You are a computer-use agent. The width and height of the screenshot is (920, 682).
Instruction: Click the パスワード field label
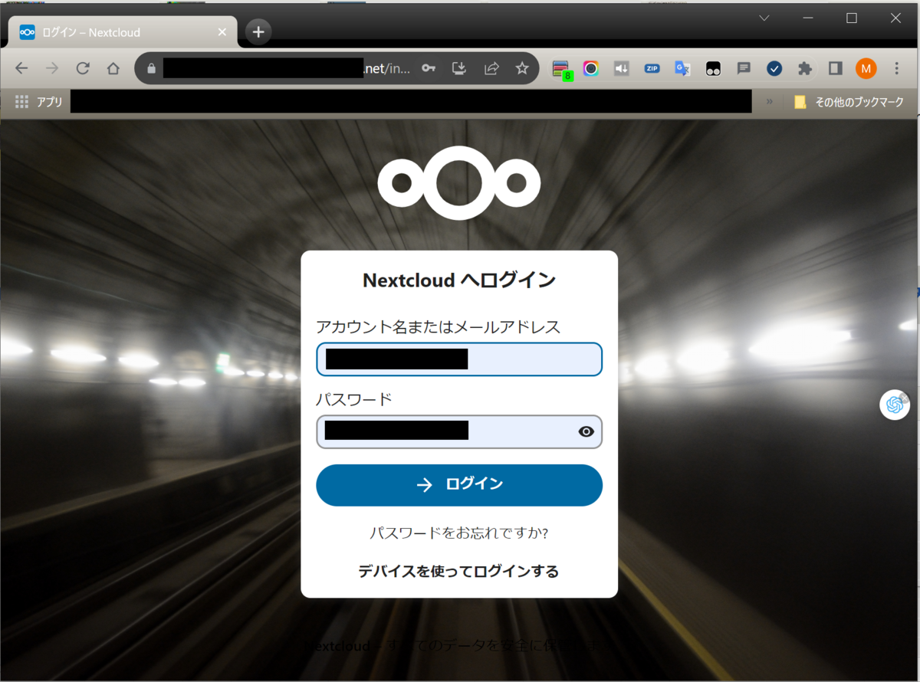[354, 399]
